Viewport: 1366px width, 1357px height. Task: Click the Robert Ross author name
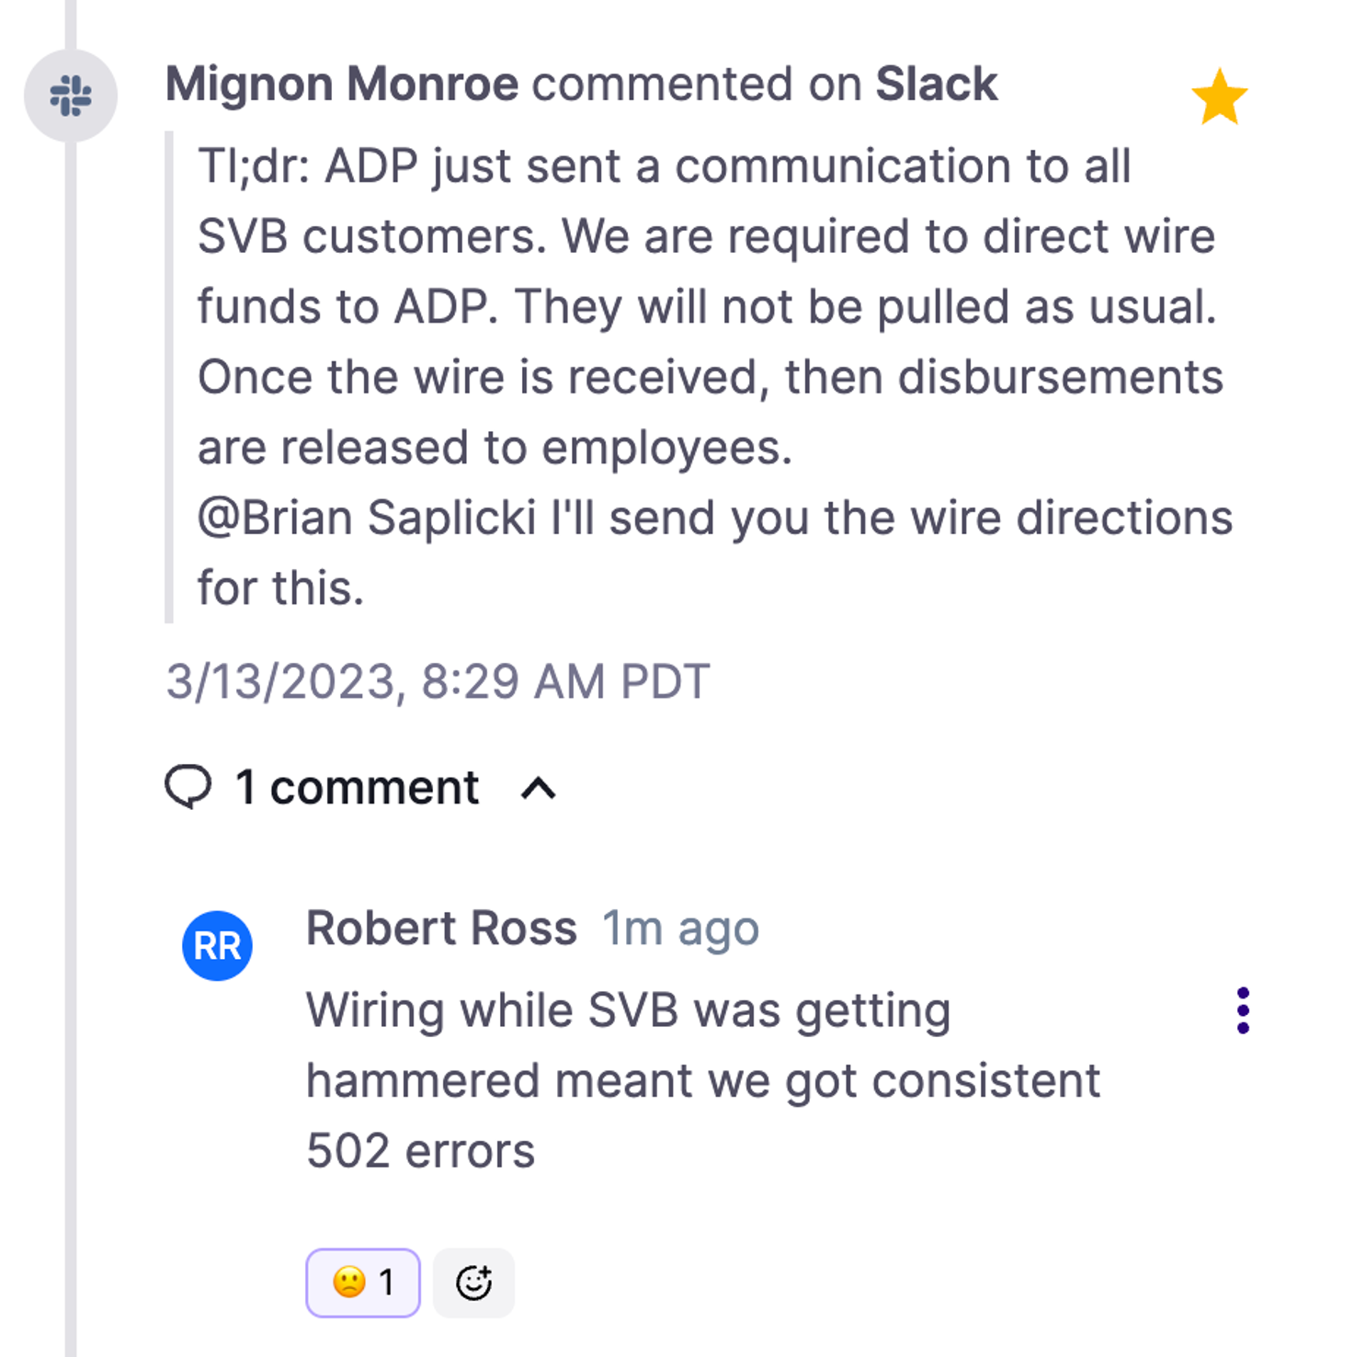pyautogui.click(x=441, y=928)
